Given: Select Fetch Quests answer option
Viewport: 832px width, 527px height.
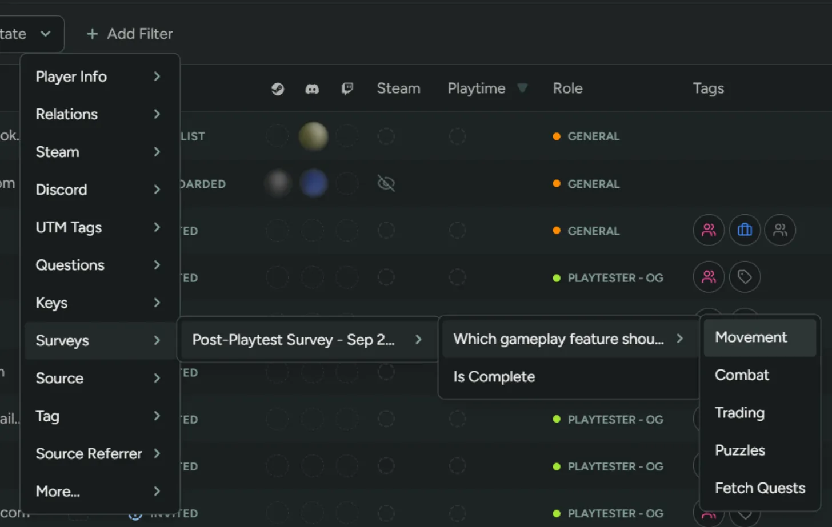Looking at the screenshot, I should point(759,488).
